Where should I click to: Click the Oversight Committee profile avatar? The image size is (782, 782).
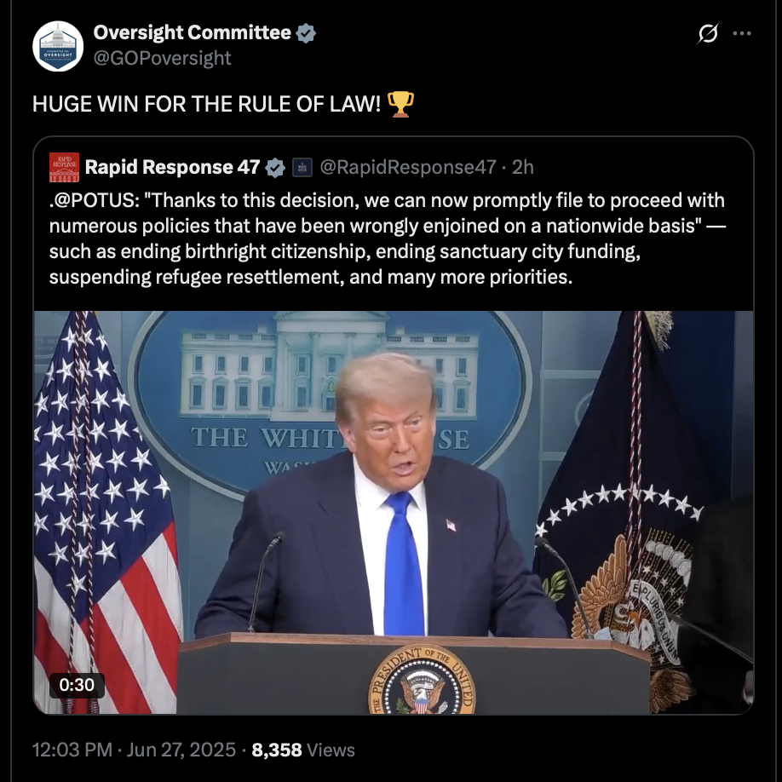point(58,46)
